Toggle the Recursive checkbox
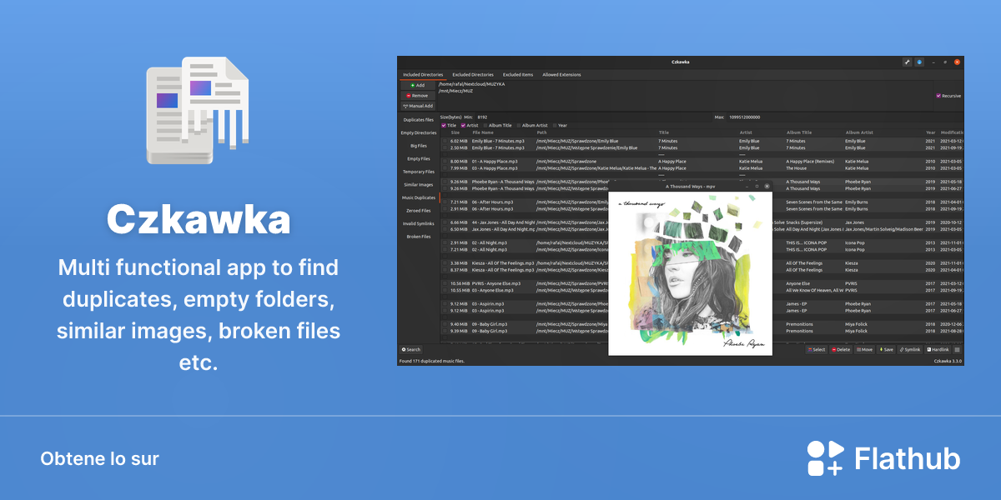 tap(938, 96)
